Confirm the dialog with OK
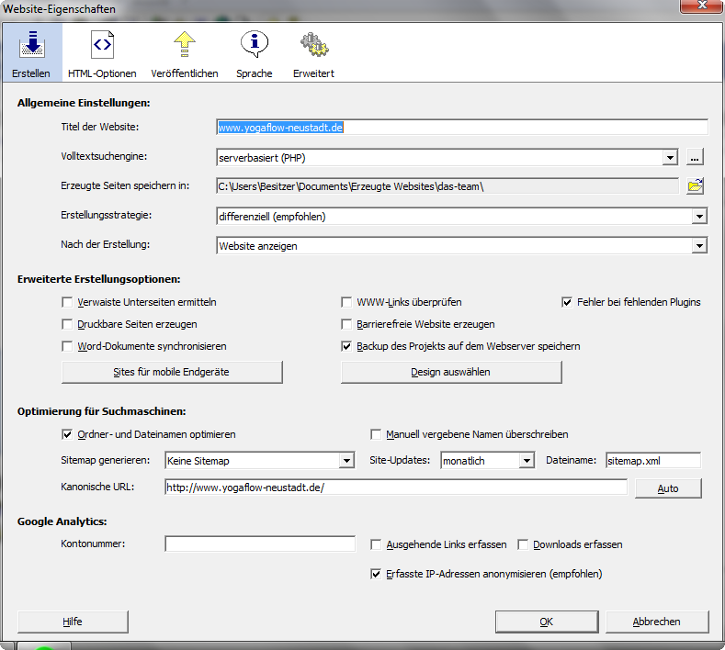 (546, 622)
